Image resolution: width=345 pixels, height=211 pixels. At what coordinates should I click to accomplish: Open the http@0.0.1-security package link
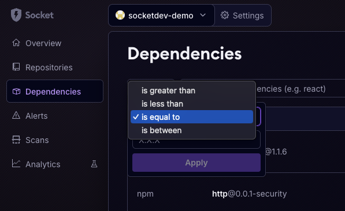point(249,194)
